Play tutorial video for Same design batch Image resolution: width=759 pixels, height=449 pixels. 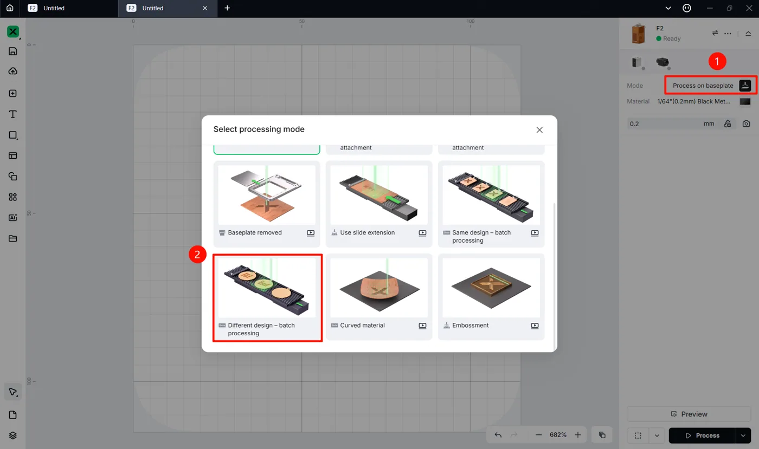point(535,233)
